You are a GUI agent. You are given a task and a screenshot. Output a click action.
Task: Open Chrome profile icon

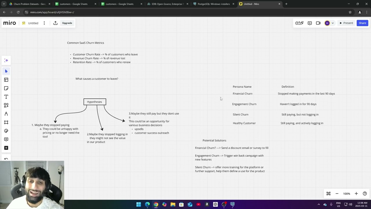click(x=360, y=12)
